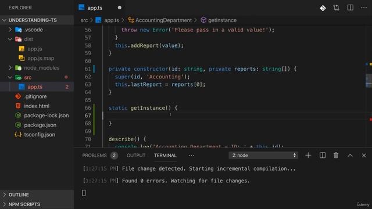Click the braces icon beside tsconfig.json

tap(18, 135)
